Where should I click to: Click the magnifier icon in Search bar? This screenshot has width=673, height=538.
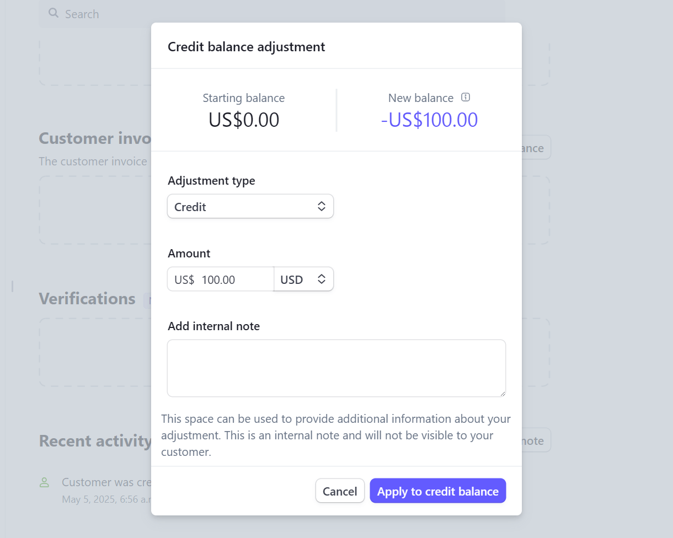(54, 13)
